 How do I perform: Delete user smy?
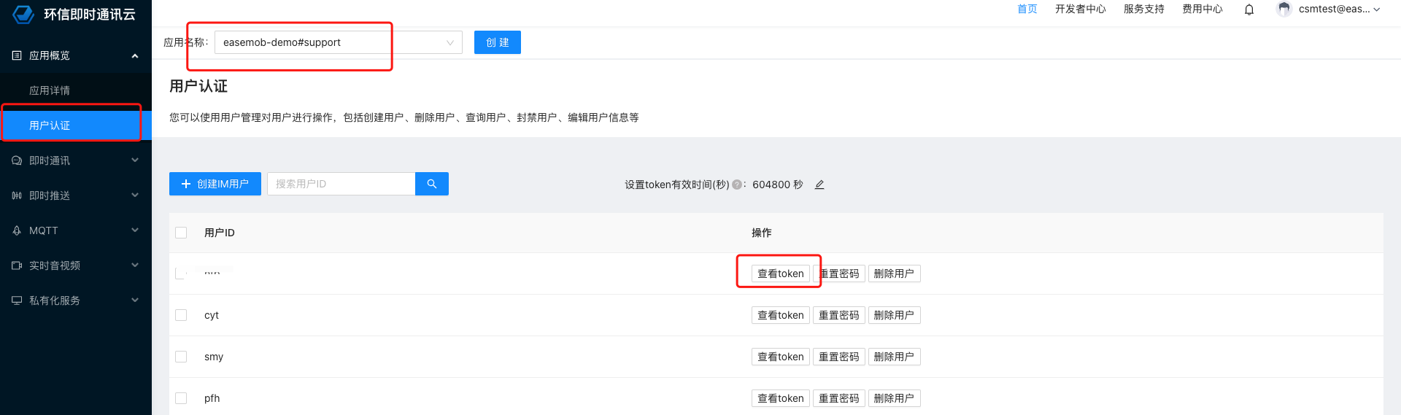894,357
